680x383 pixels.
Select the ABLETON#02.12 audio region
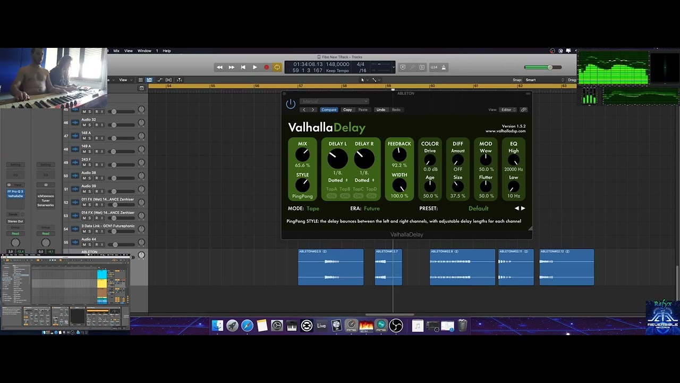566,267
